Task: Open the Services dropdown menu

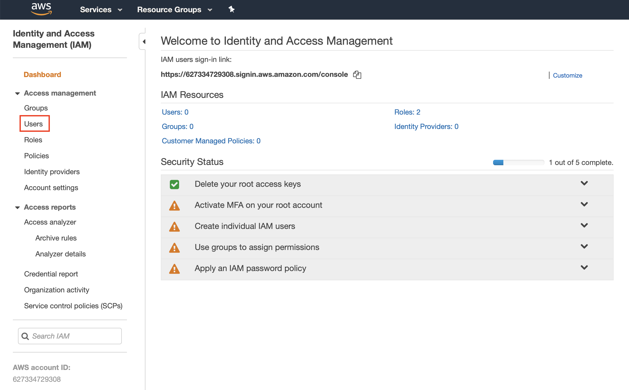Action: click(x=101, y=10)
